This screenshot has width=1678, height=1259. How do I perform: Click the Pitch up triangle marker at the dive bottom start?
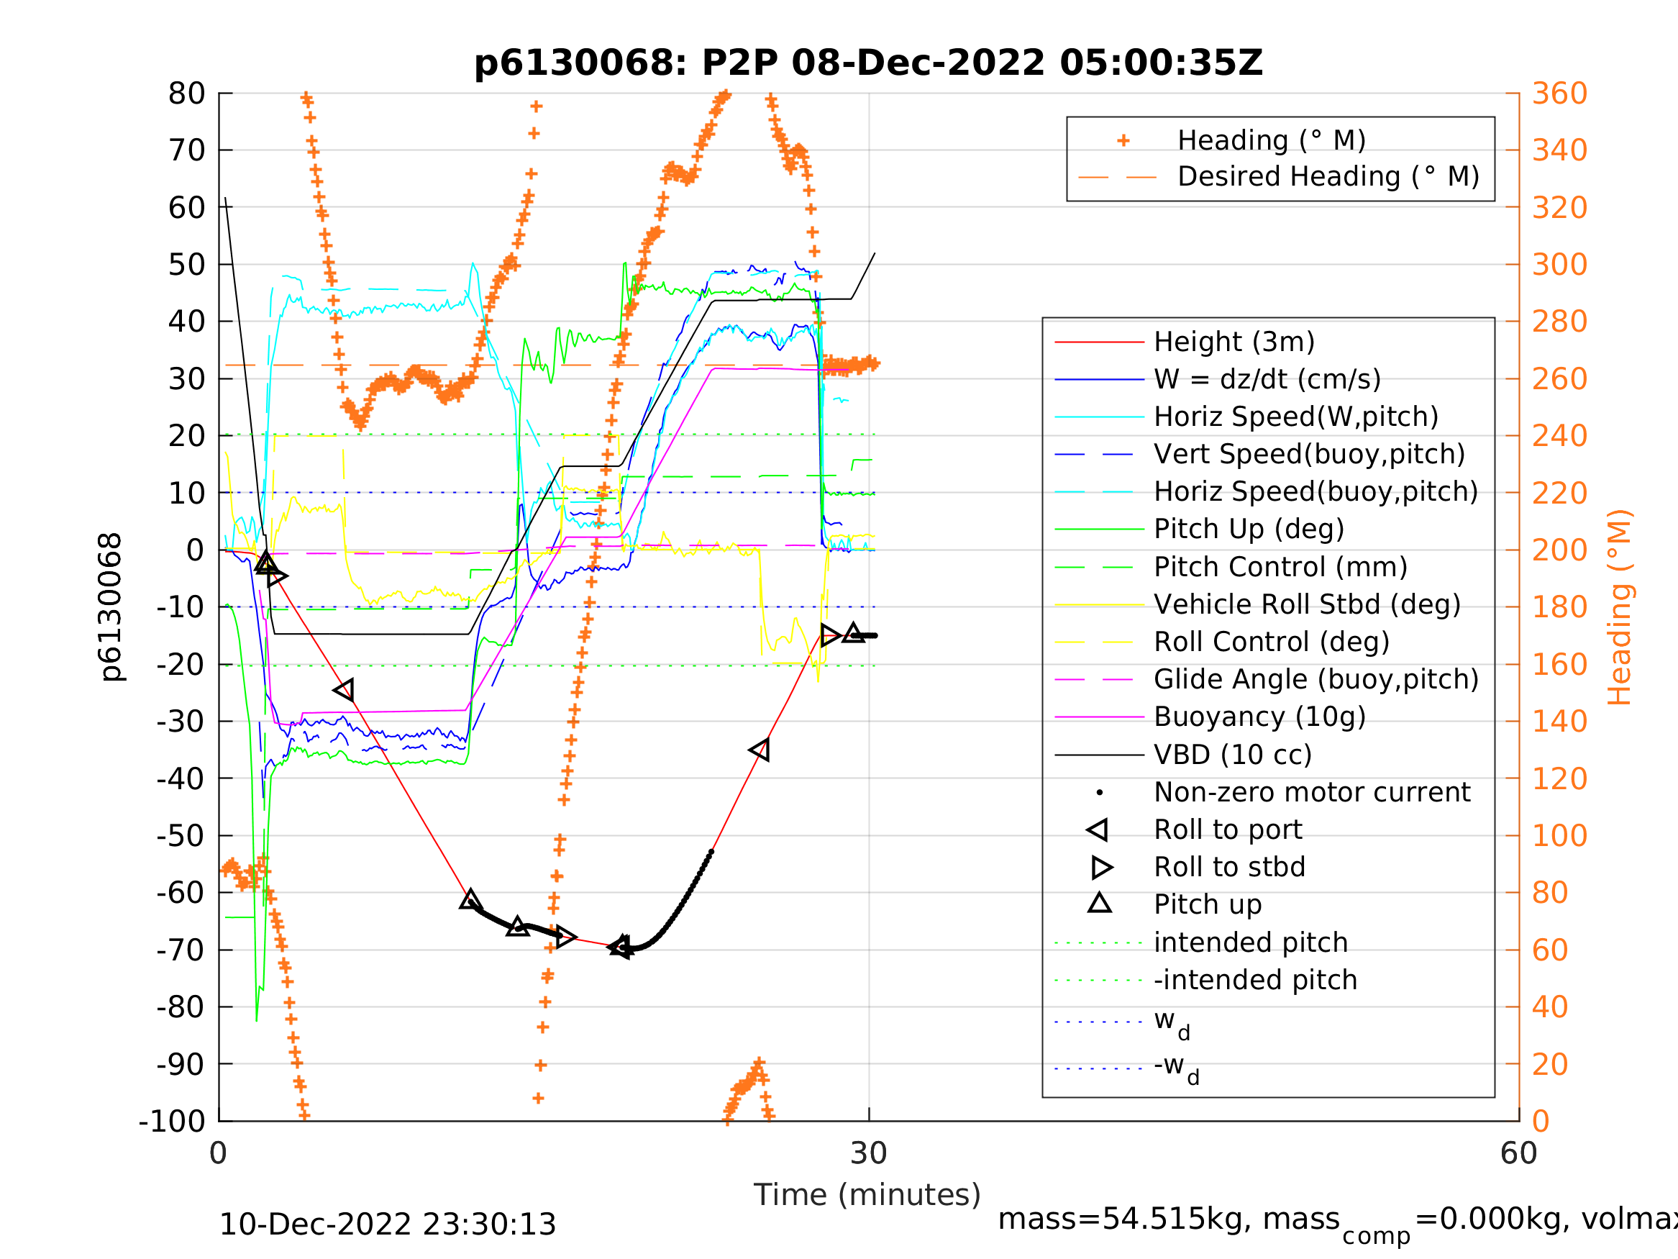click(470, 899)
